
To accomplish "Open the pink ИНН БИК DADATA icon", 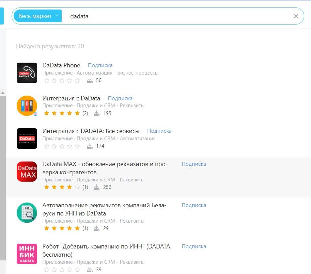I will 27,254.
